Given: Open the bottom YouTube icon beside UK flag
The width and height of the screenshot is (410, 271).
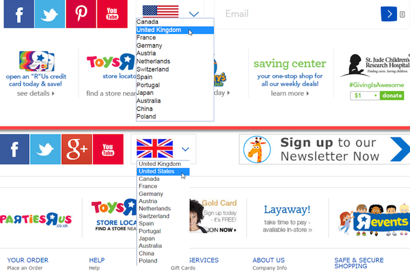Looking at the screenshot, I should point(108,149).
